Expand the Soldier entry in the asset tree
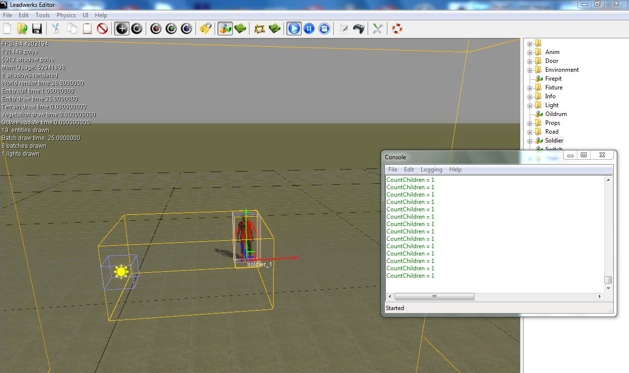The width and height of the screenshot is (629, 373). point(529,140)
